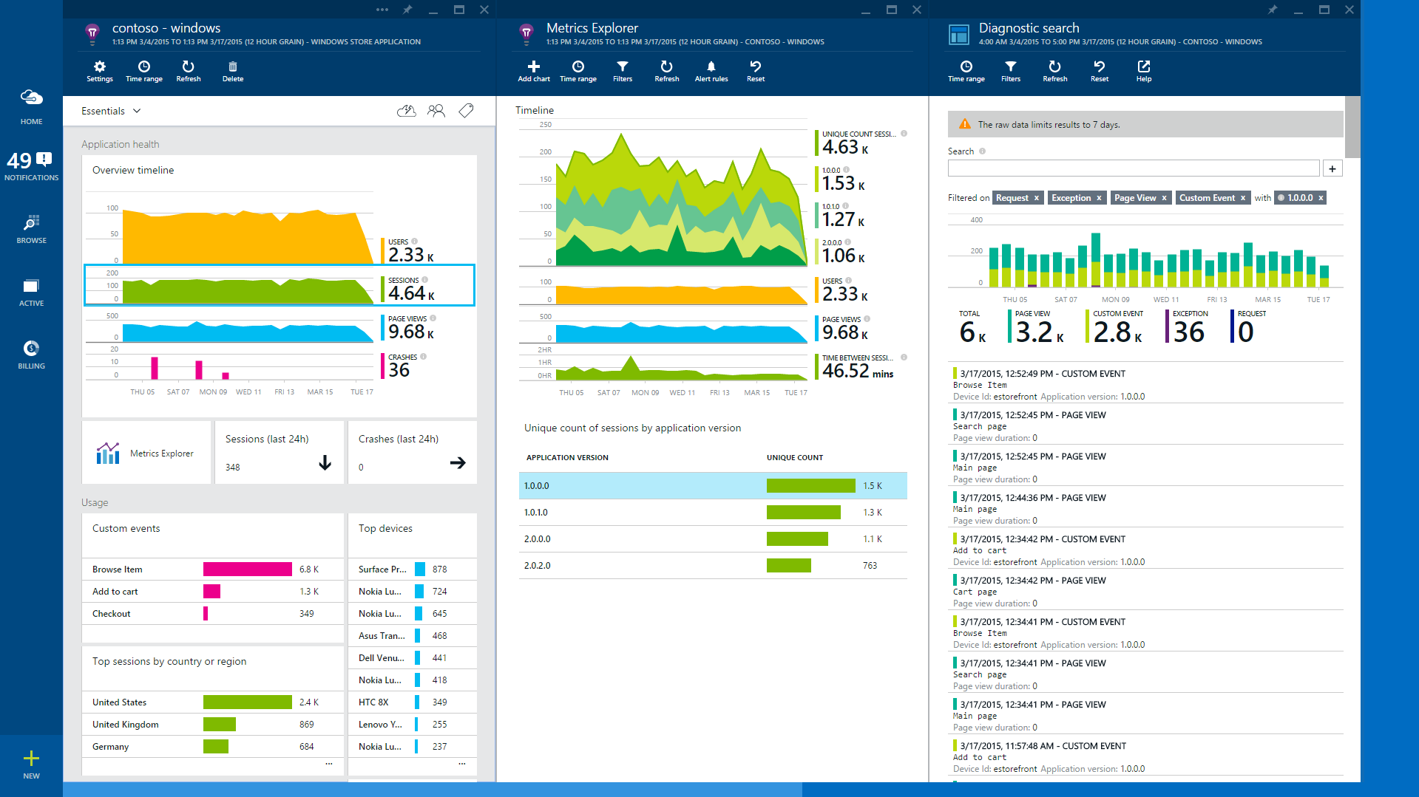Pin the Diagnostic search blade
The height and width of the screenshot is (797, 1419).
(x=1273, y=10)
